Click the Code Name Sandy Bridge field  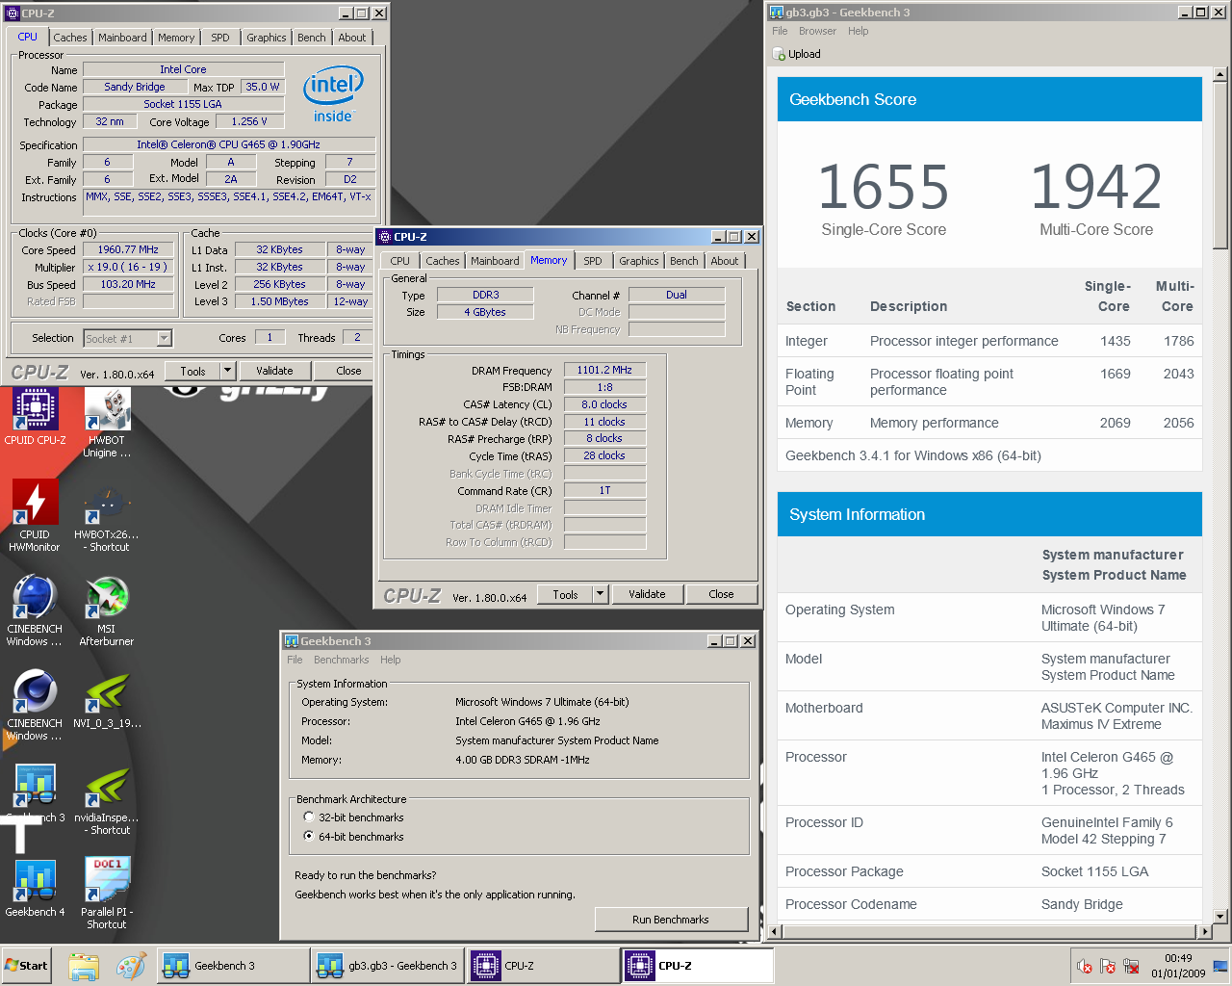pyautogui.click(x=135, y=87)
